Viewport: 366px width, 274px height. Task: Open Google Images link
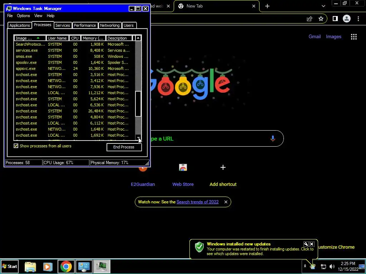pyautogui.click(x=333, y=37)
